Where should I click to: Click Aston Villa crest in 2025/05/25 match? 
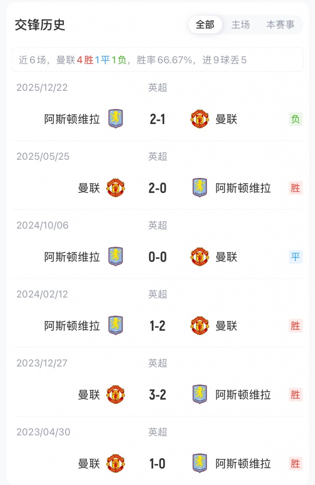pos(199,188)
